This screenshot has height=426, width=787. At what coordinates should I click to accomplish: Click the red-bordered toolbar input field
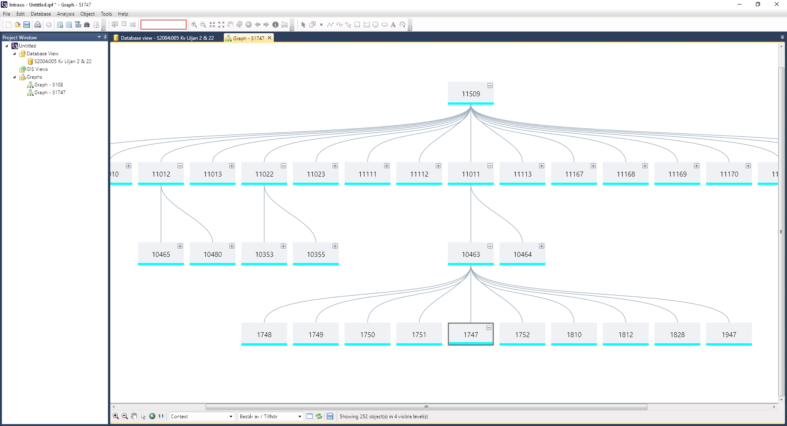coord(164,25)
